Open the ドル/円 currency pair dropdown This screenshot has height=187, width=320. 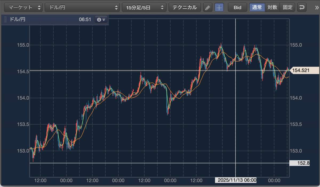click(x=82, y=7)
